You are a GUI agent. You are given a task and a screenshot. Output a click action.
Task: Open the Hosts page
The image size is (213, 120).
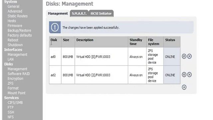[x=12, y=21]
